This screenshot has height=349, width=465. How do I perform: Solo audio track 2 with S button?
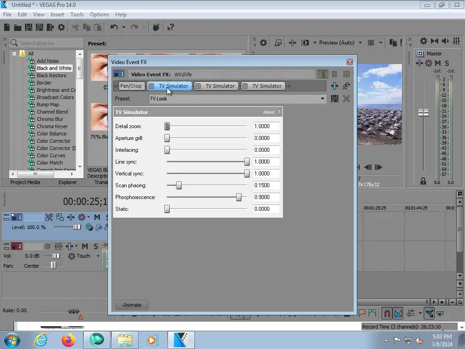[x=95, y=246]
